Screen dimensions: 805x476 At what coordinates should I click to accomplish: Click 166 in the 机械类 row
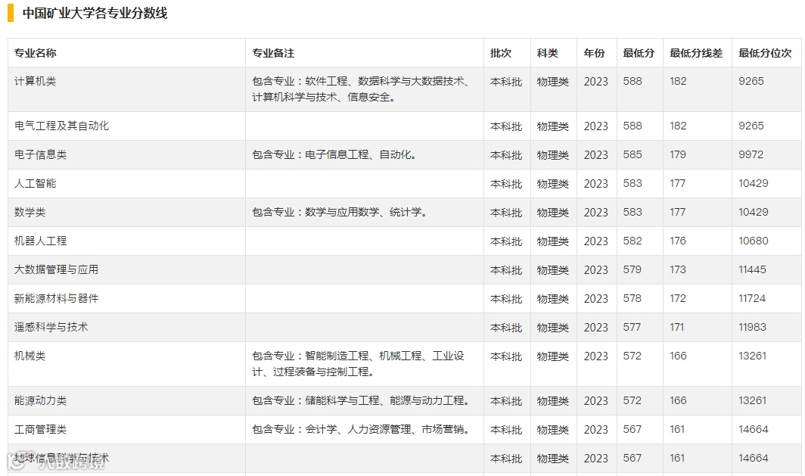(678, 356)
